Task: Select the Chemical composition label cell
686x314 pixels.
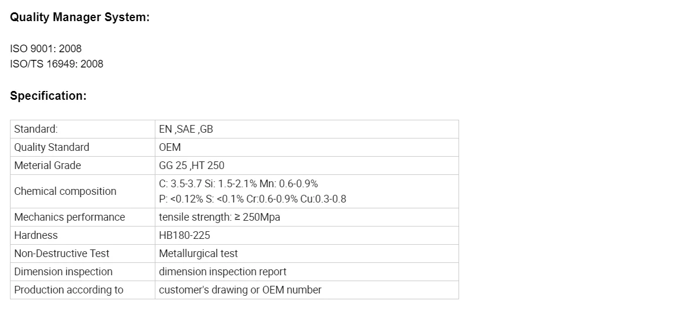Action: pos(83,191)
